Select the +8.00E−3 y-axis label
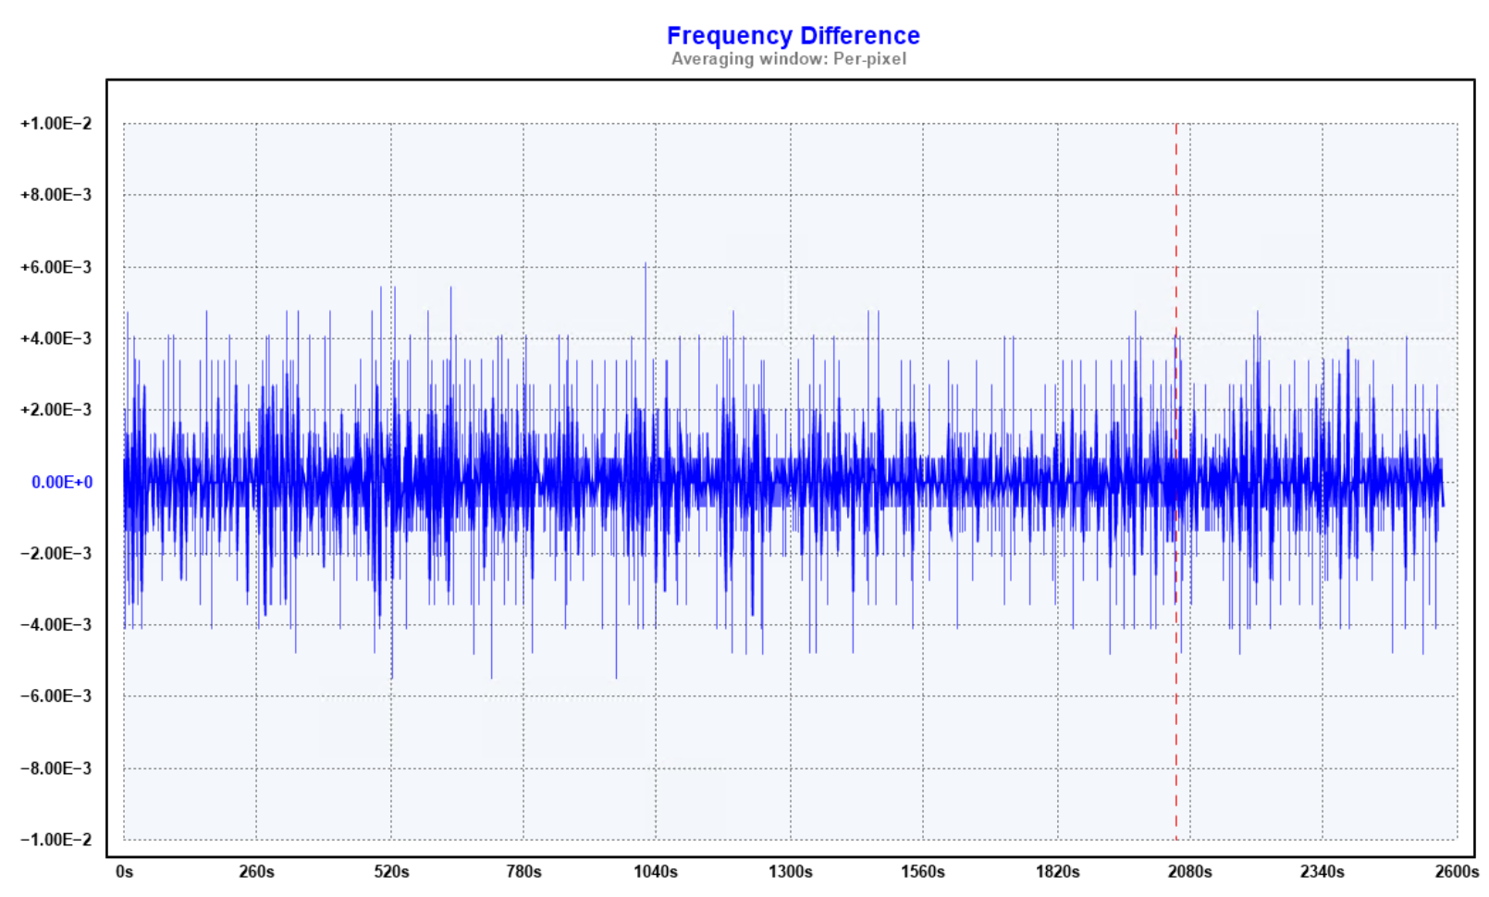 [x=56, y=195]
